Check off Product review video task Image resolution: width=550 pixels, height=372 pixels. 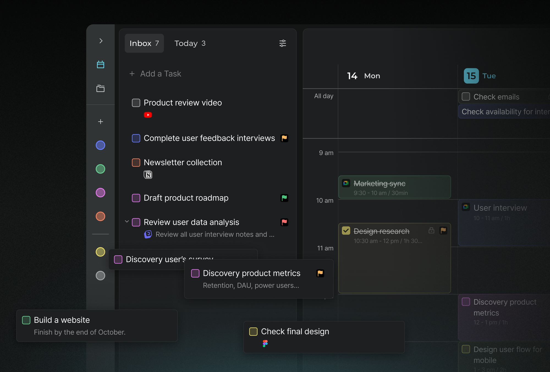[136, 103]
